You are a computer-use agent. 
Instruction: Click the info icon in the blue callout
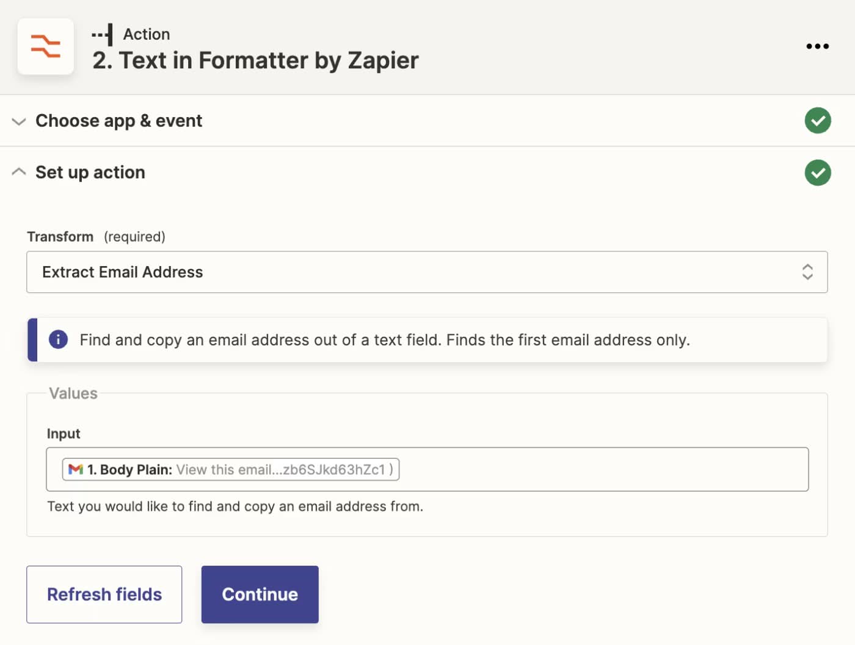tap(58, 340)
